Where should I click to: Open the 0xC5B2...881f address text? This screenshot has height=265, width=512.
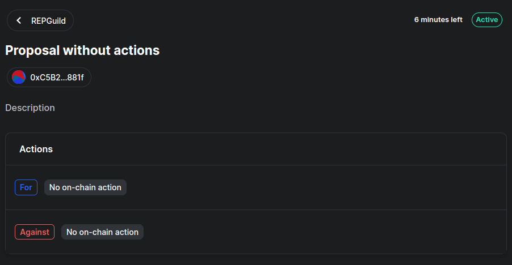57,78
